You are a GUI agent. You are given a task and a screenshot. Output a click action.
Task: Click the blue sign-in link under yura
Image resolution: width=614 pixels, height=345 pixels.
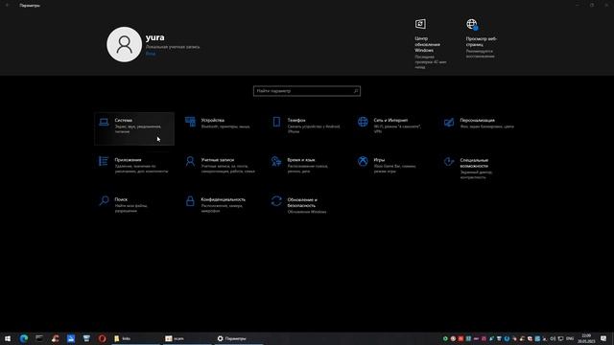pyautogui.click(x=151, y=54)
